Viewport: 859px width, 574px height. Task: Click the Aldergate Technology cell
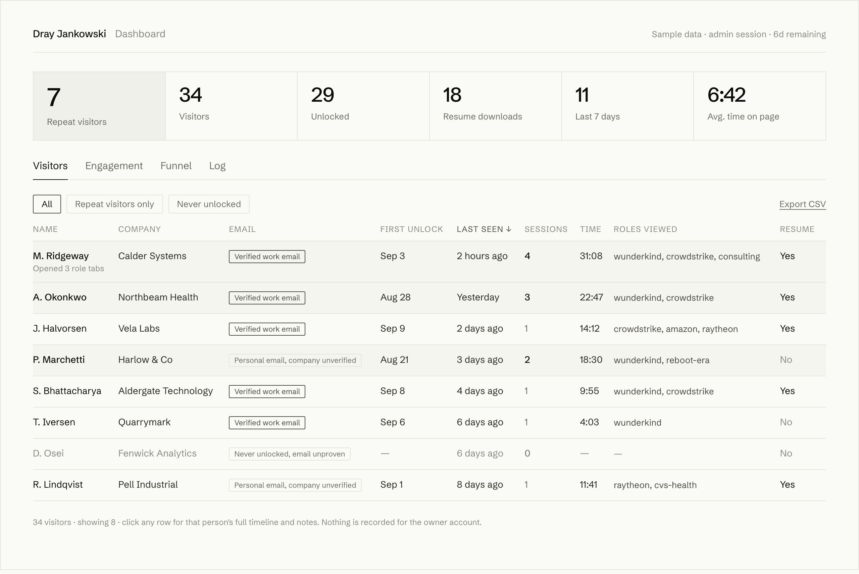coord(165,391)
